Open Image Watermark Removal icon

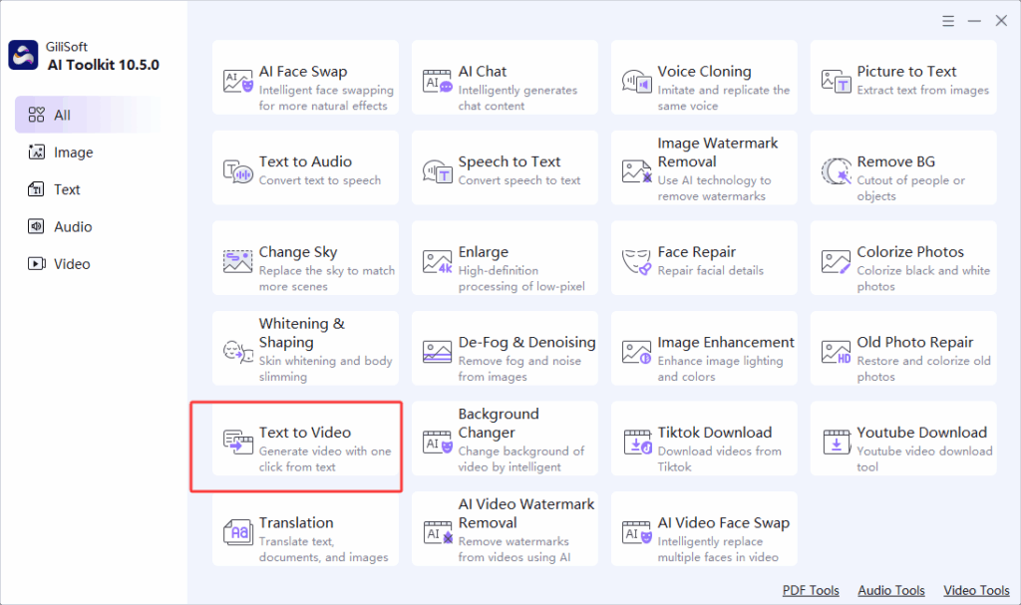click(636, 171)
